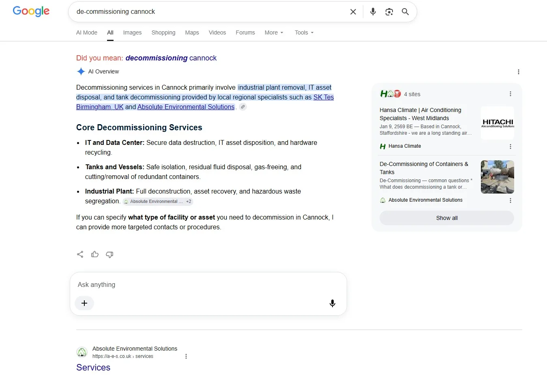Open search by image camera icon

coord(389,12)
